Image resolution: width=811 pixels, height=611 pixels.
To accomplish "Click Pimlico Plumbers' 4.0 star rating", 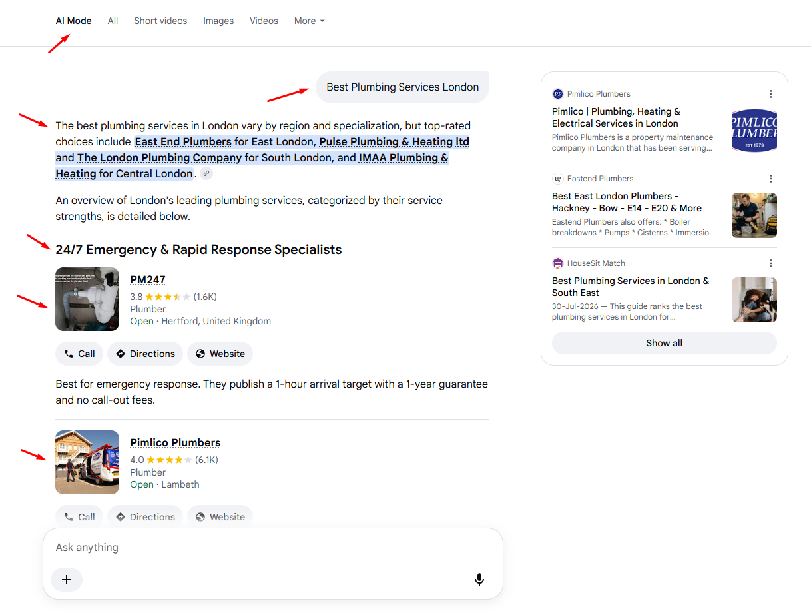I will (x=174, y=460).
